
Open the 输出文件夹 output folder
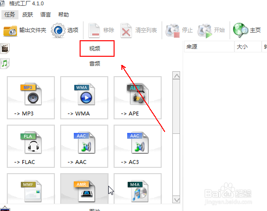[x=25, y=31]
